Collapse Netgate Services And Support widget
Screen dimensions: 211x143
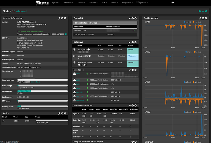tap(132, 142)
